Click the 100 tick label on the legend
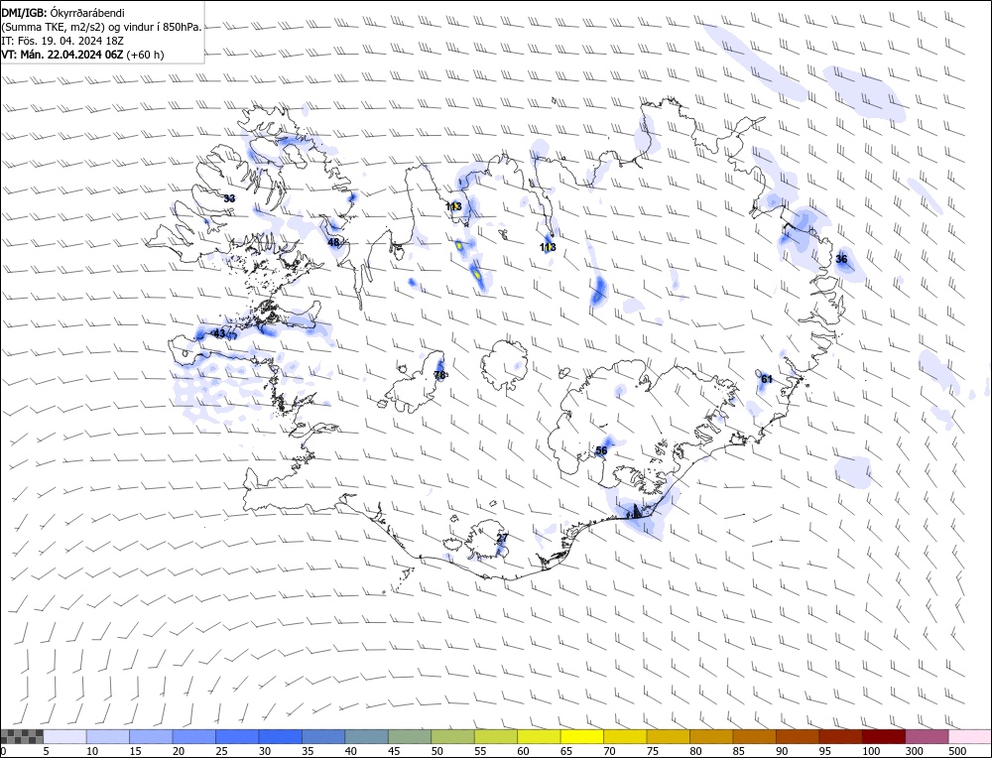Viewport: 992px width, 758px height. point(871,751)
